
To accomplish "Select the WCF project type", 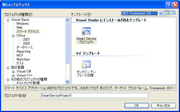I will coord(20,55).
